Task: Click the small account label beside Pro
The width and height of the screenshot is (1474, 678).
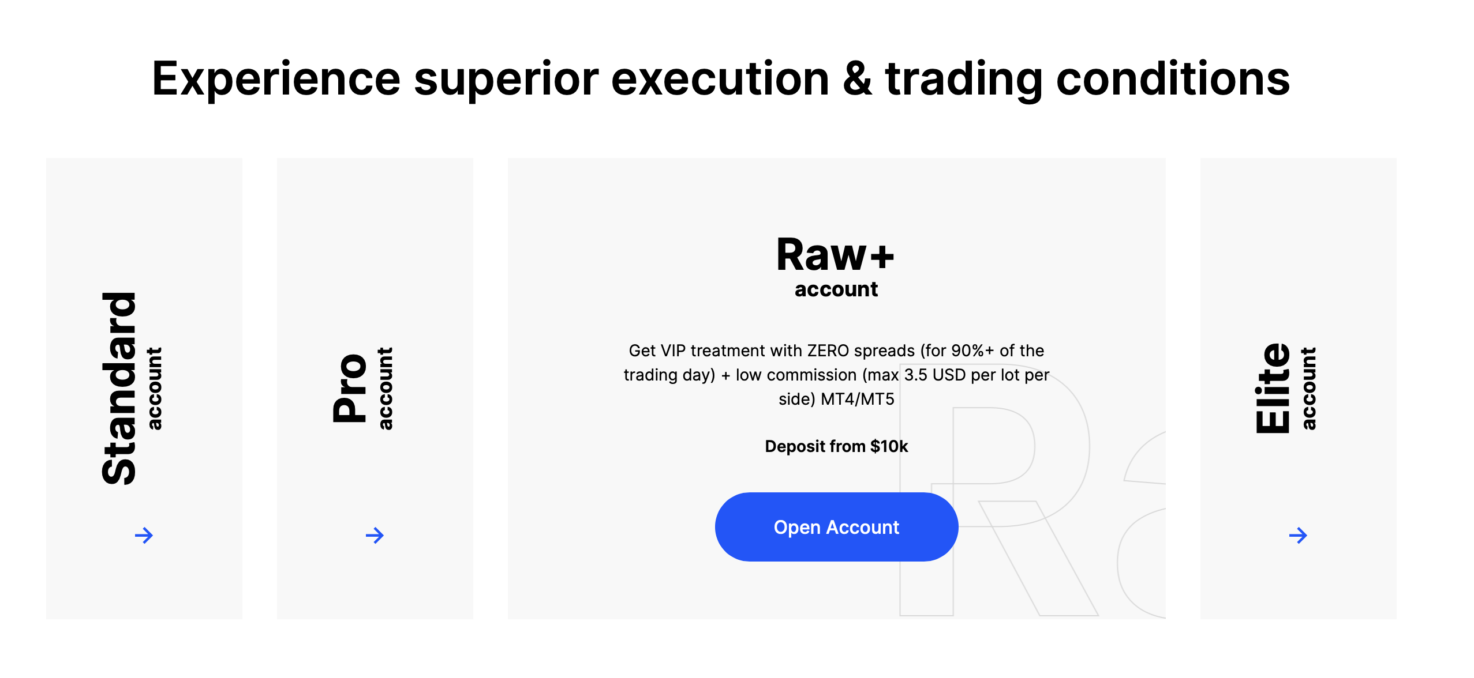Action: pyautogui.click(x=385, y=389)
